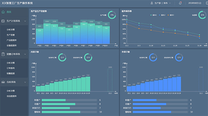Screen dimensions: 208x116
Task: Click the 产品2 bar showing 840
Action: coord(47,34)
